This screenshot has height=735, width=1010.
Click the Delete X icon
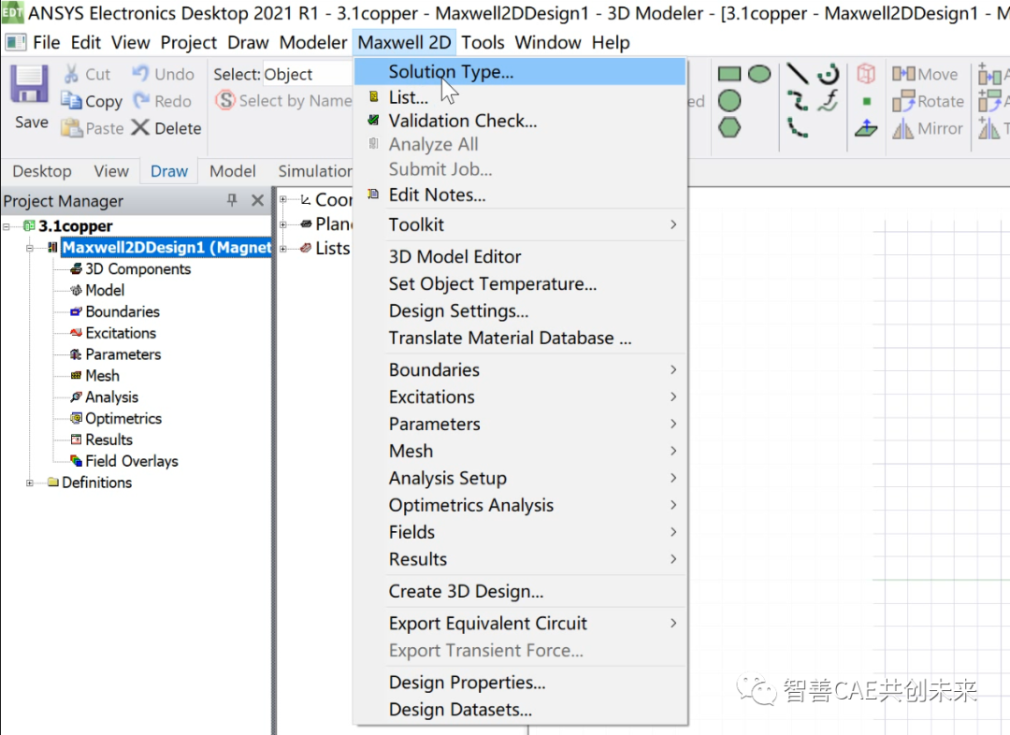click(140, 127)
